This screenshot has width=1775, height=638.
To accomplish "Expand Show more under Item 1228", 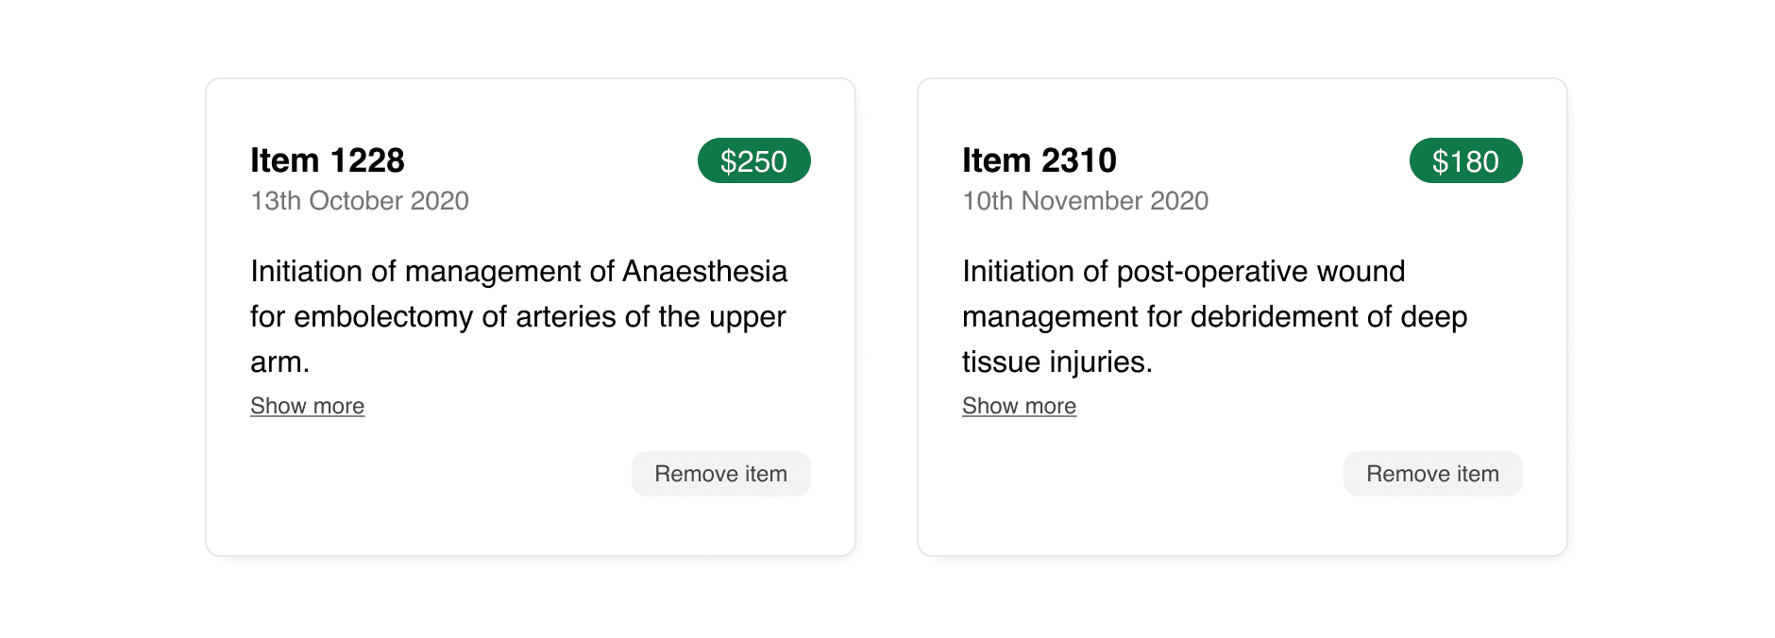I will pos(307,406).
